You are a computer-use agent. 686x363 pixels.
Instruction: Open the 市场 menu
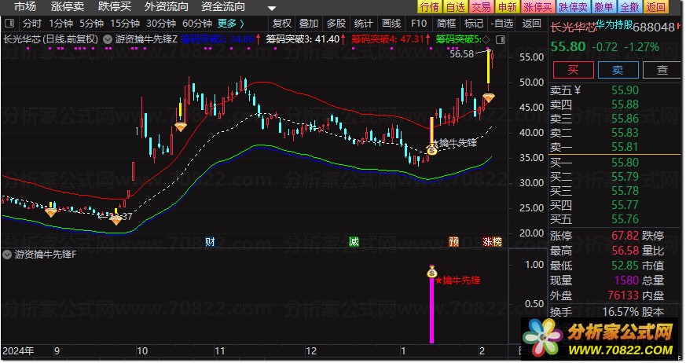[25, 6]
